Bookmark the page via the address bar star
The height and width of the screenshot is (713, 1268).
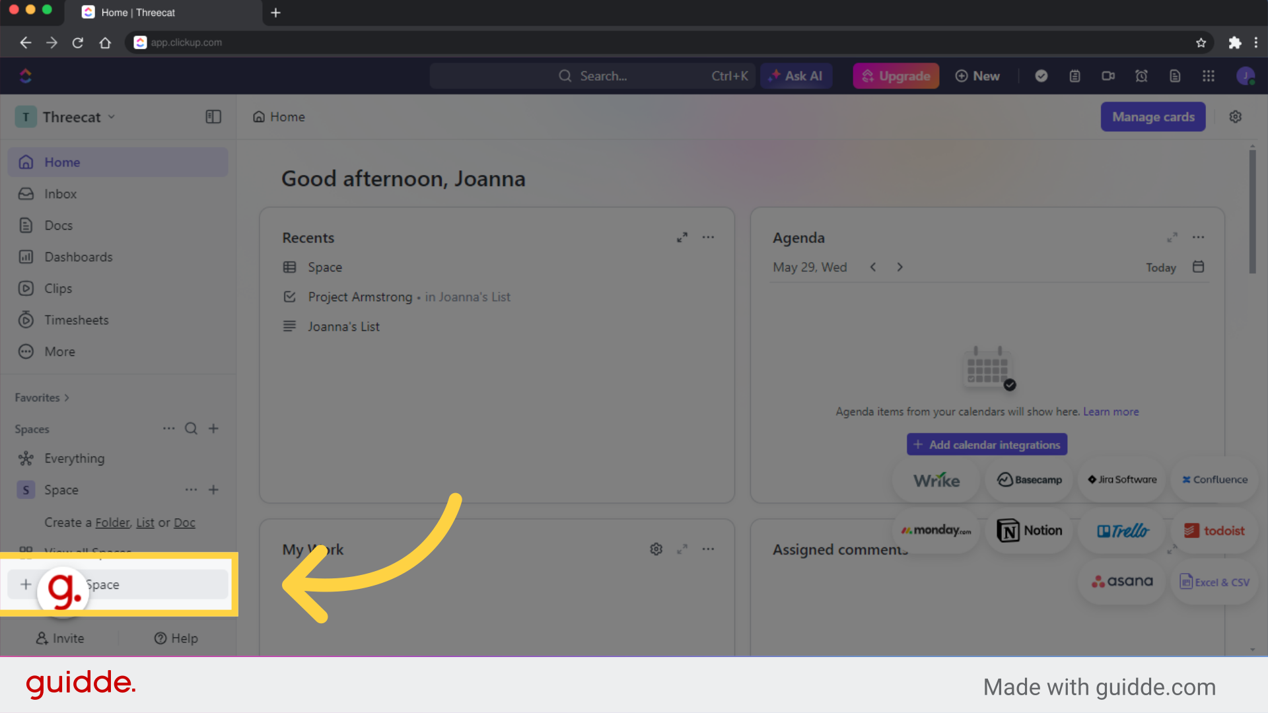pos(1201,42)
